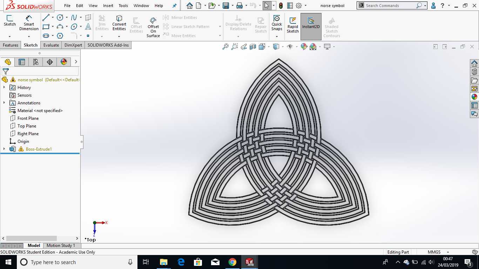Open Appearances tab in task pane

point(474,97)
